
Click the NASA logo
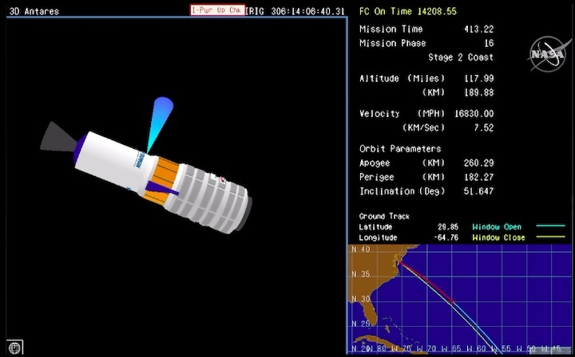tap(549, 54)
